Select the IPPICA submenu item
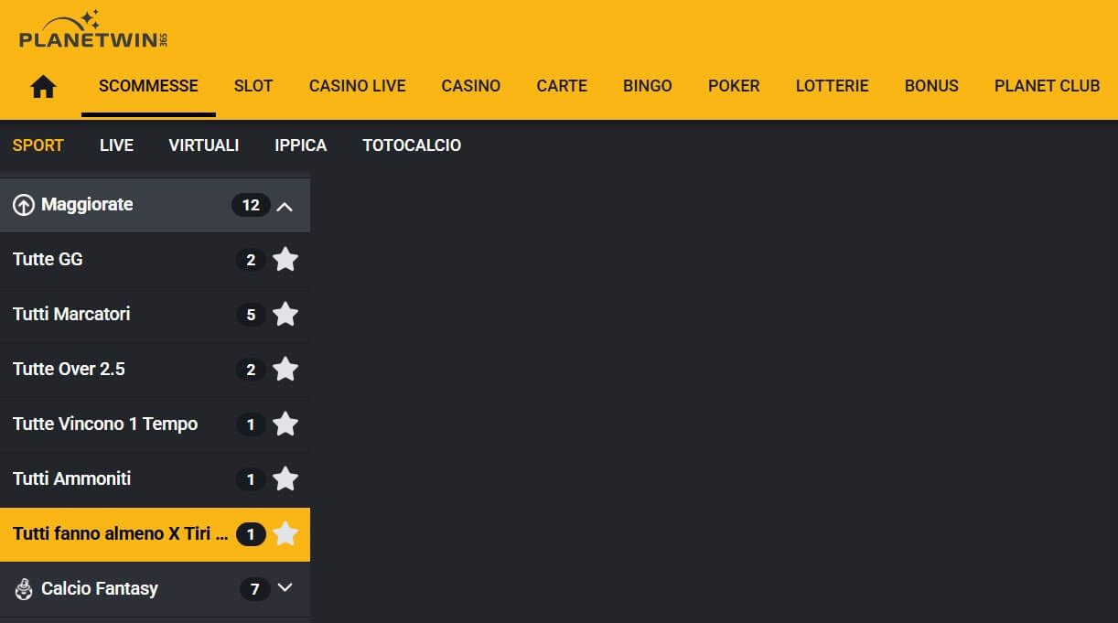 point(301,145)
